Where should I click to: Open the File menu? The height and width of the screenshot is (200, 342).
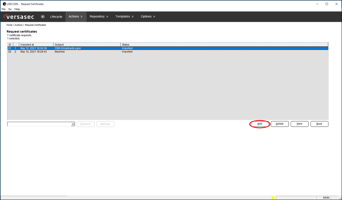click(3, 9)
